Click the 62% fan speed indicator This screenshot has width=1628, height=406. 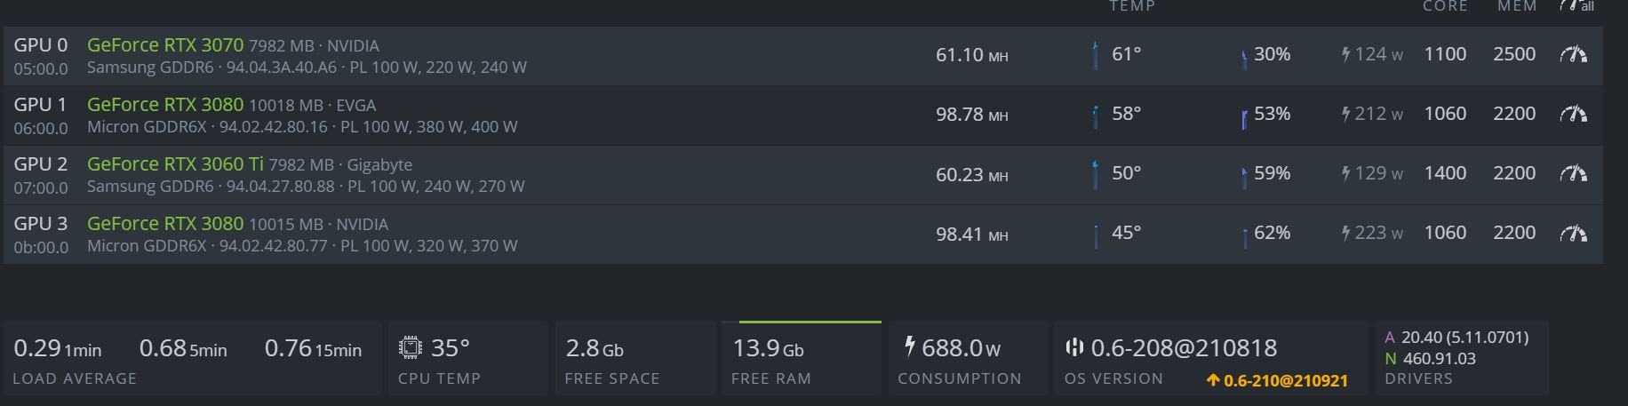click(x=1272, y=233)
